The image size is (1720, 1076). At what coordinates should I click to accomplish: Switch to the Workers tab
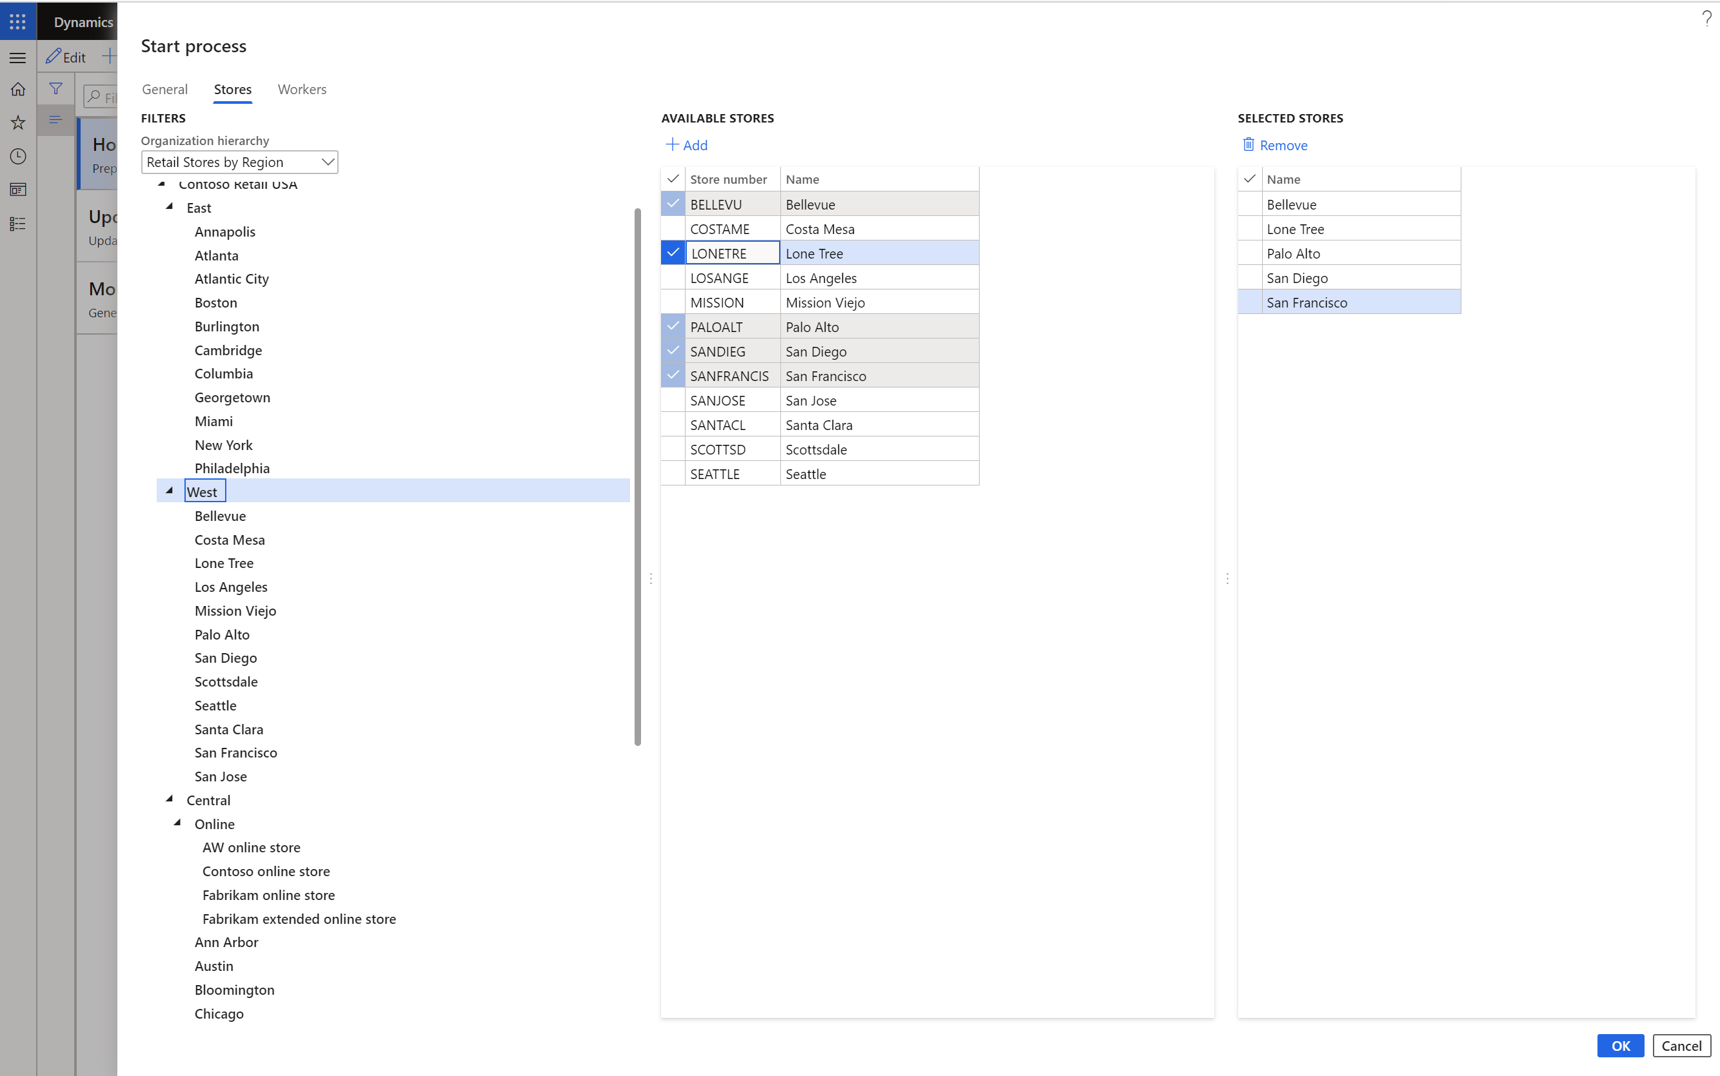pyautogui.click(x=301, y=89)
